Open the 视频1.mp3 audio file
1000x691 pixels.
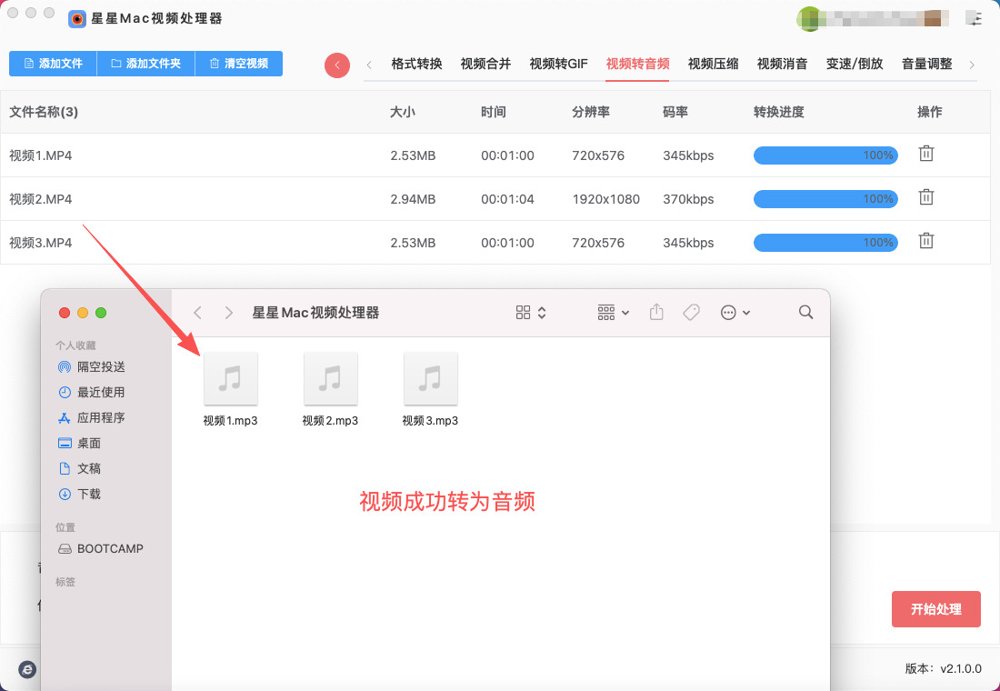tap(231, 379)
